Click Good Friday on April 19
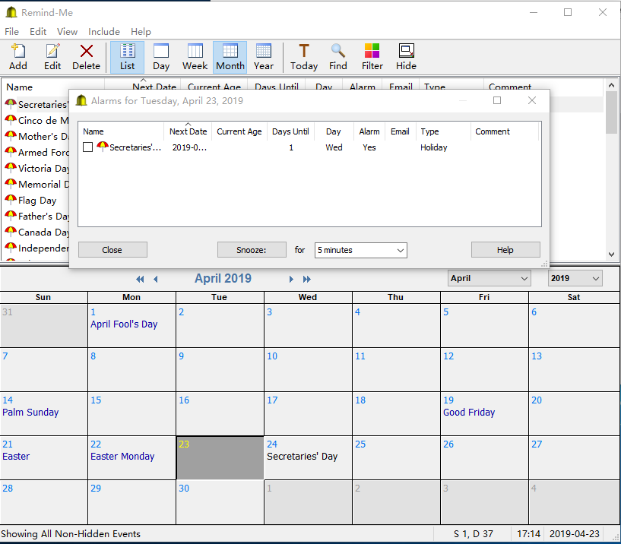The image size is (621, 544). point(469,413)
